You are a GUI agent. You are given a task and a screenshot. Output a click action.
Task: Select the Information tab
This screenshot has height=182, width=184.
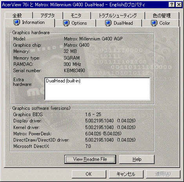[x=29, y=22]
